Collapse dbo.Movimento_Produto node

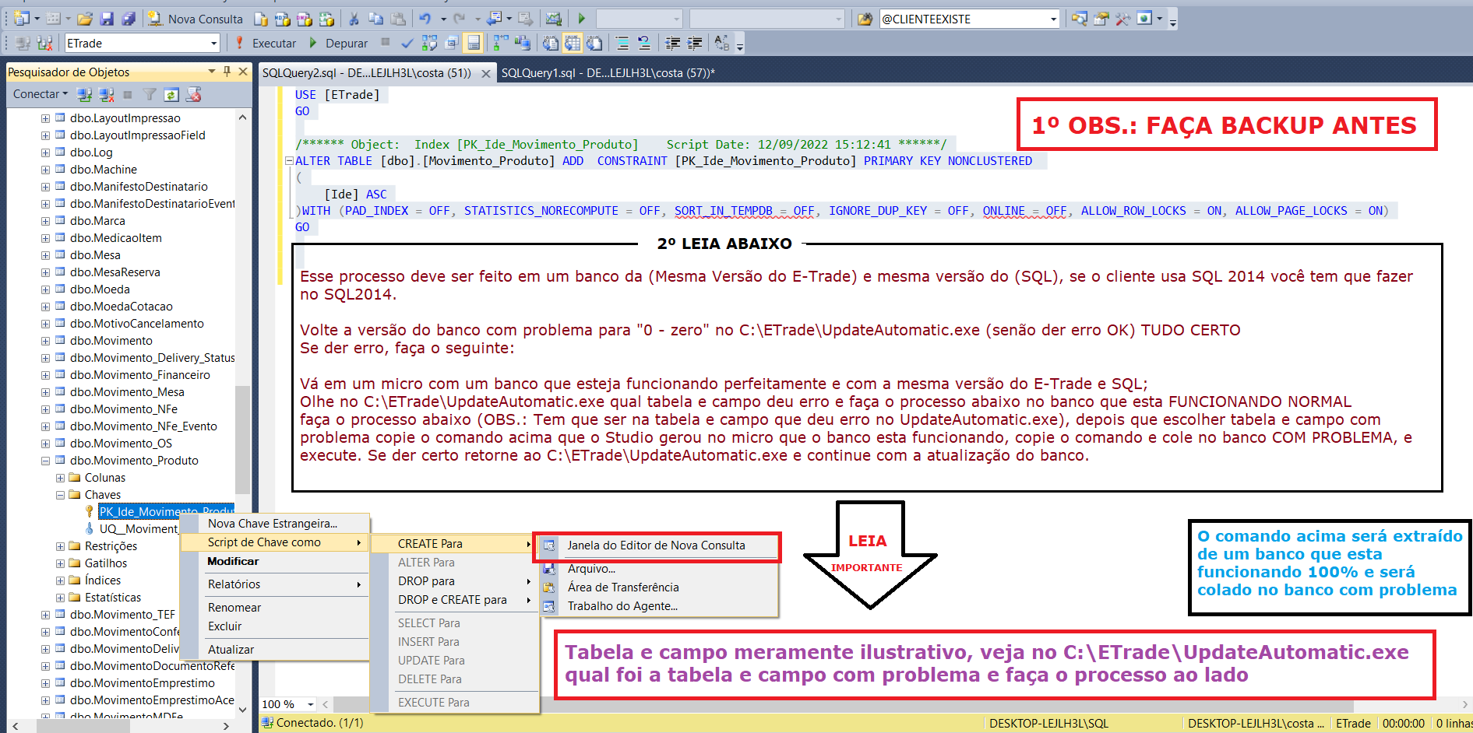tap(45, 461)
